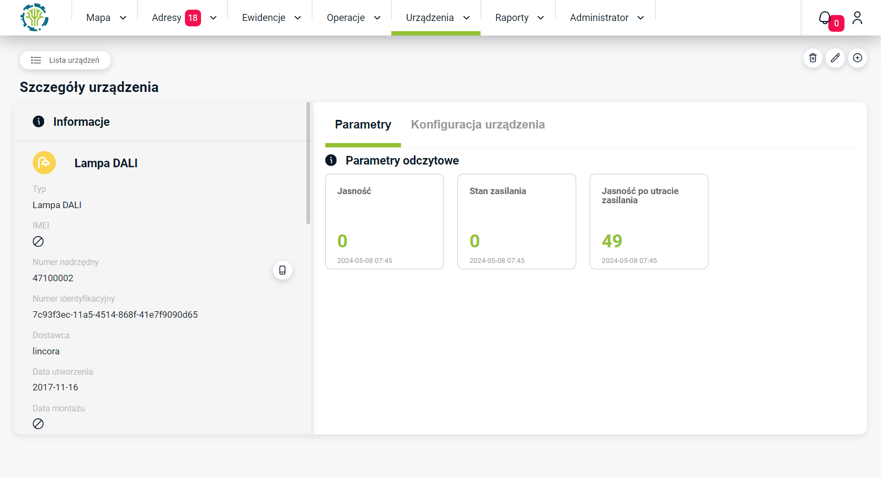This screenshot has width=881, height=478.
Task: Click the yellow Lampa DALI device icon
Action: pyautogui.click(x=44, y=162)
